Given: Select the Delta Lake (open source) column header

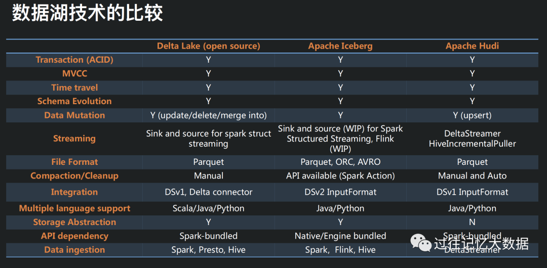Looking at the screenshot, I should (x=208, y=46).
